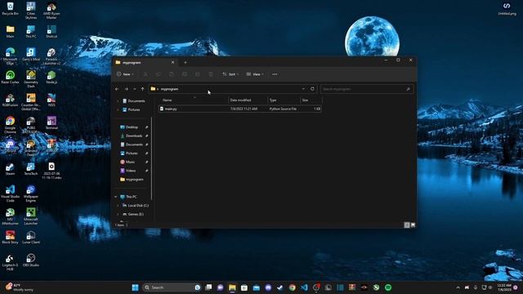523x294 pixels.
Task: Go forward using the forward arrow
Action: point(127,89)
